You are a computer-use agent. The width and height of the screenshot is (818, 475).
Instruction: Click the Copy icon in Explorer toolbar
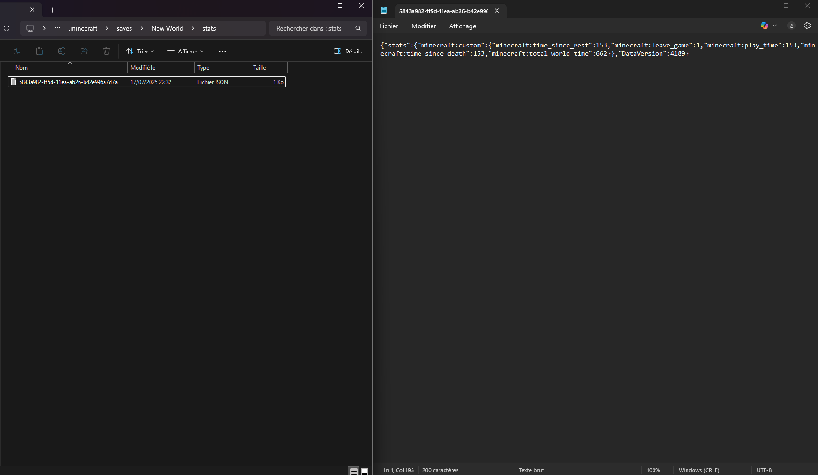point(17,51)
